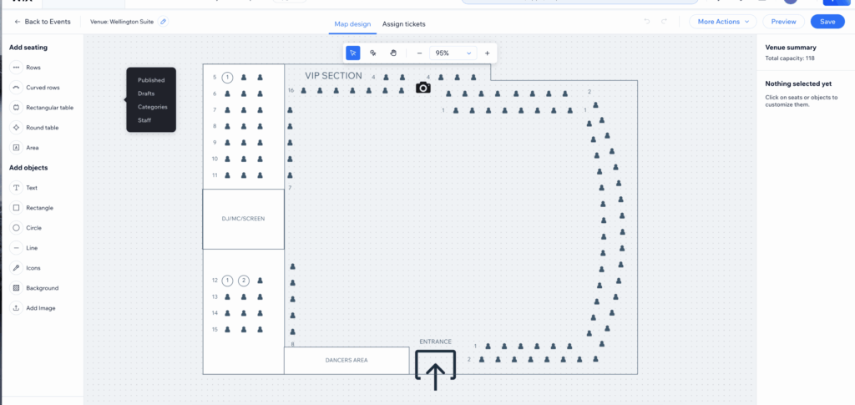Select Categories from the popup menu

tap(152, 107)
